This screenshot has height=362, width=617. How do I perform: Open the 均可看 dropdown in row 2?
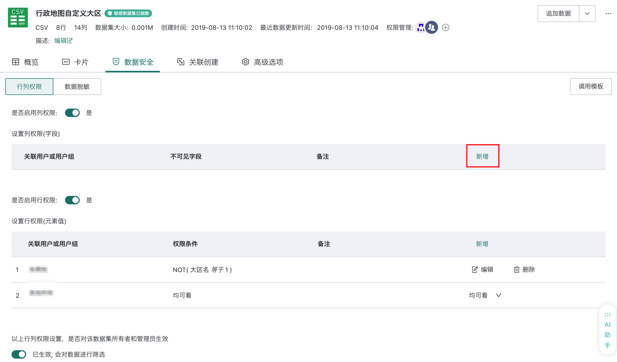[485, 295]
